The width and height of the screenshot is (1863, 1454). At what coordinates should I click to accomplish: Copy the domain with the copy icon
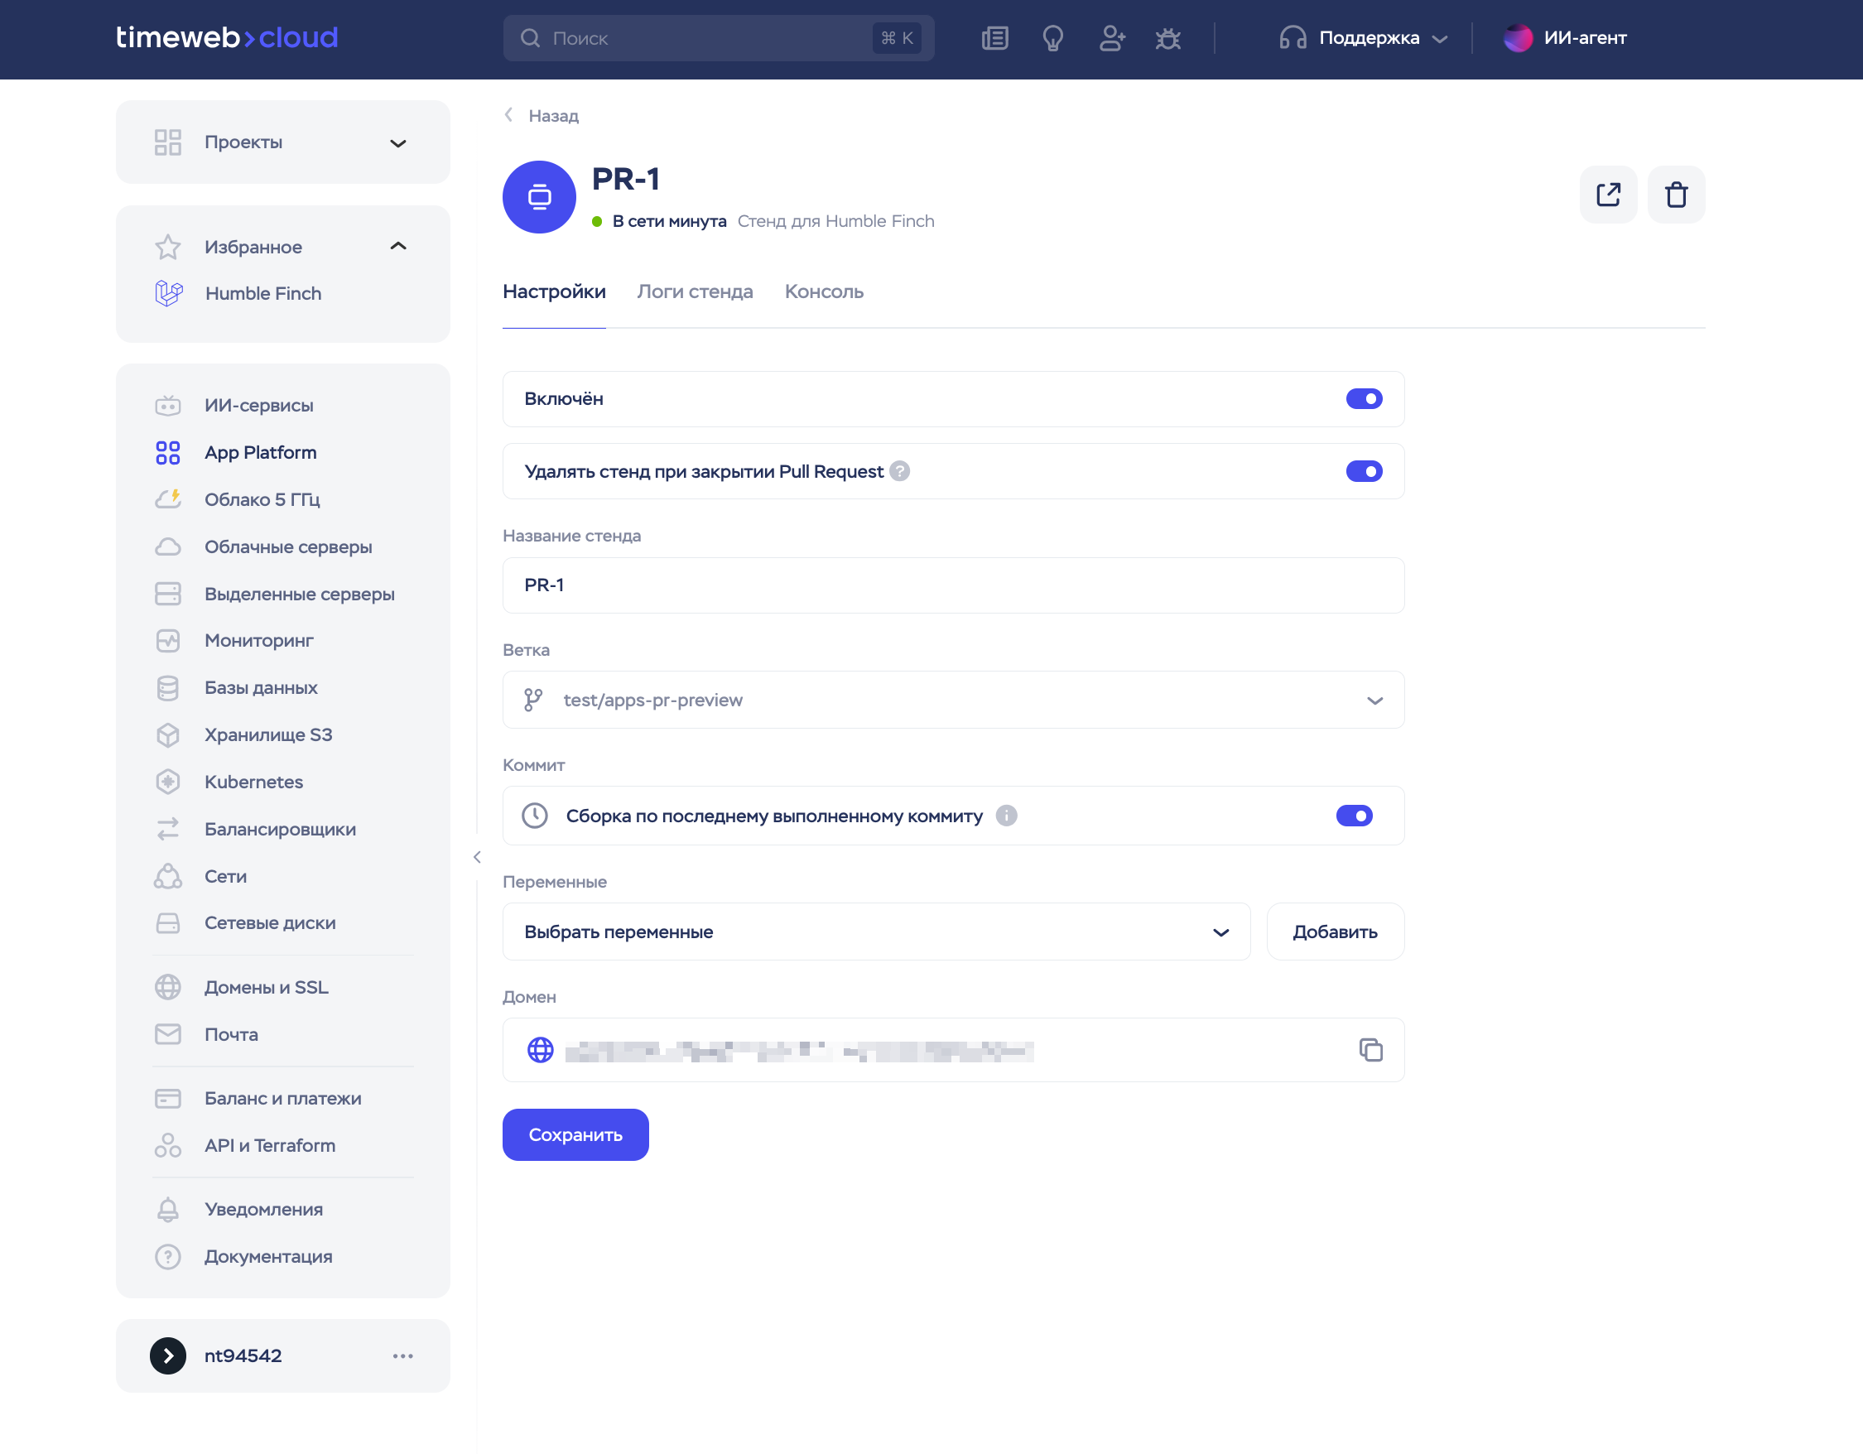(x=1370, y=1050)
